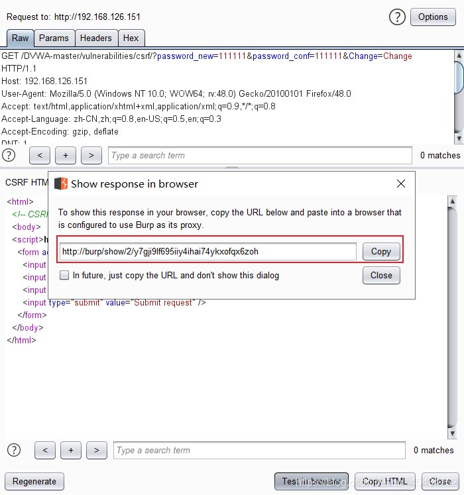Click the closing </form> tag line

[x=32, y=315]
